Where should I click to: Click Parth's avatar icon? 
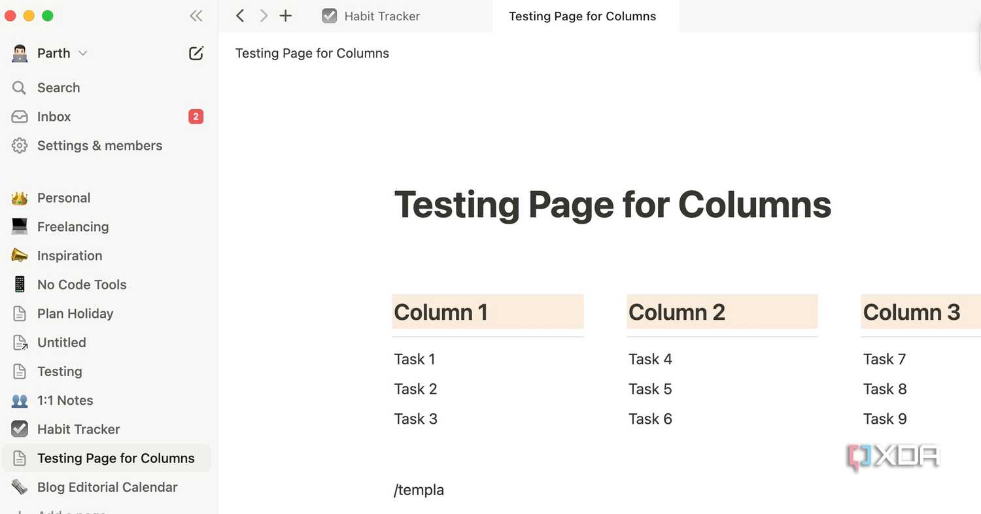(x=20, y=54)
